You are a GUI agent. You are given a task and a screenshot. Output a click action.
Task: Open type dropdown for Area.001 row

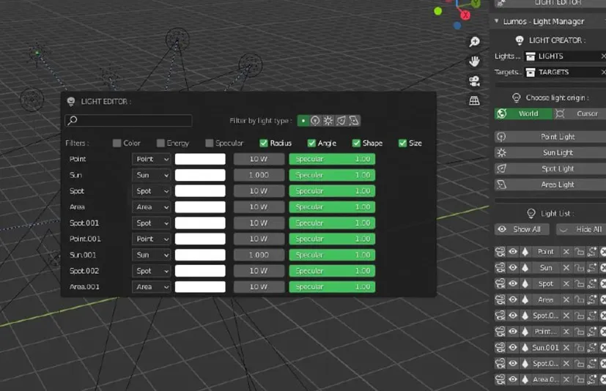(152, 287)
